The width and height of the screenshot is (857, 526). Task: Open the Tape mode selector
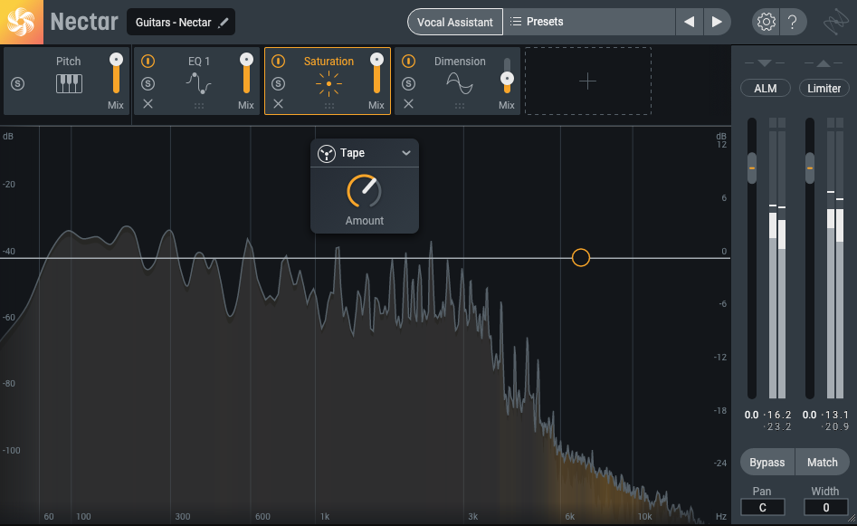[365, 153]
